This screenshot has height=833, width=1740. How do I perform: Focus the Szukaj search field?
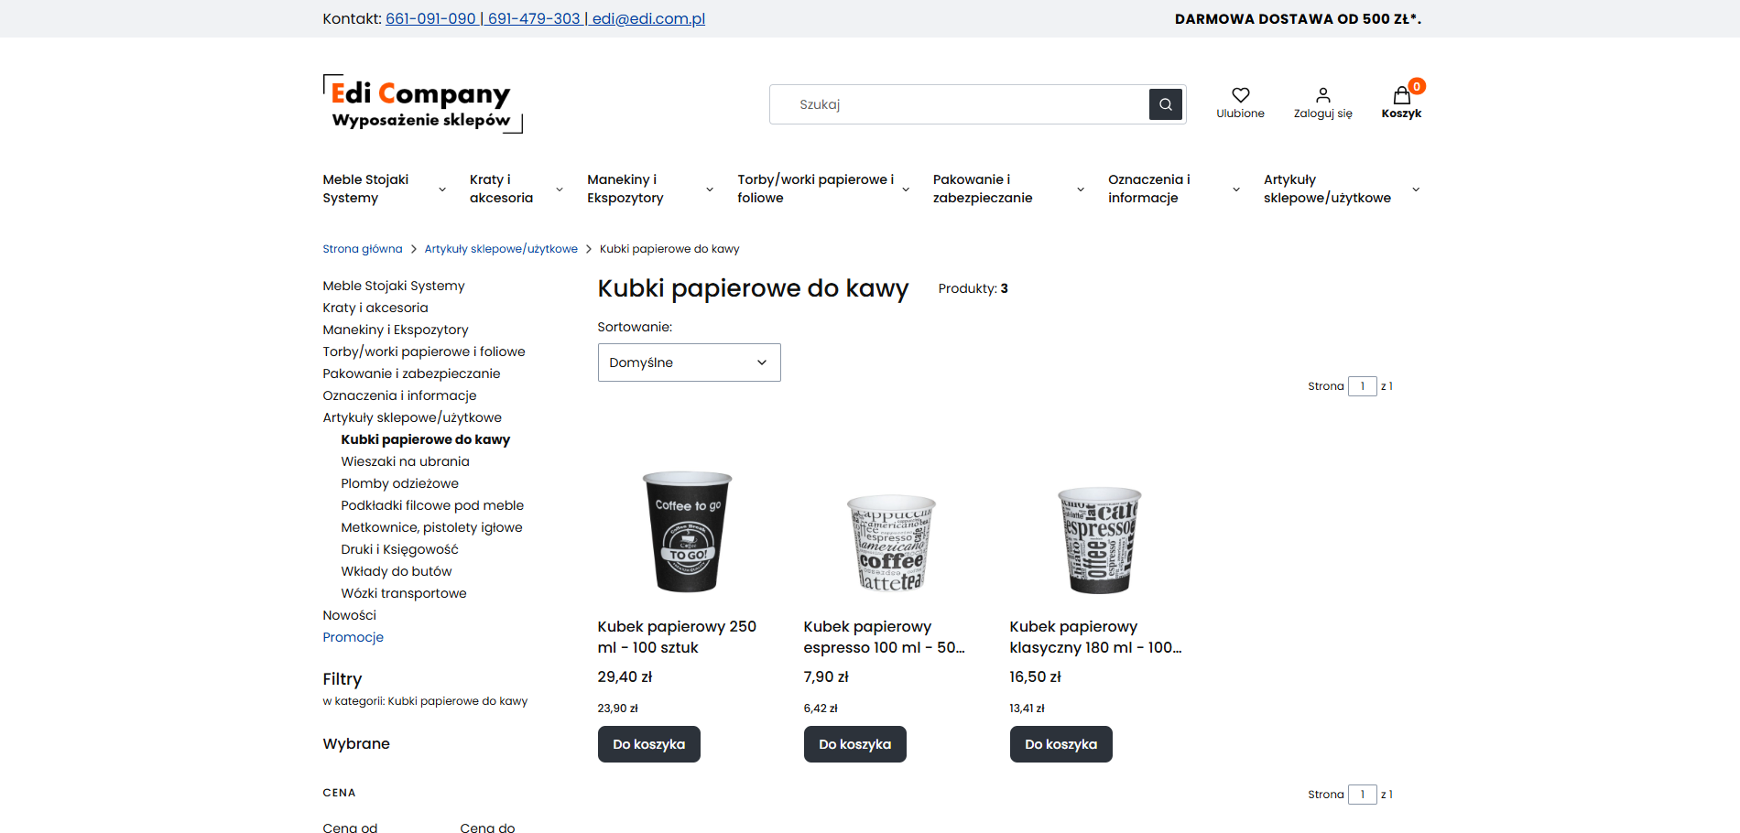coord(959,104)
